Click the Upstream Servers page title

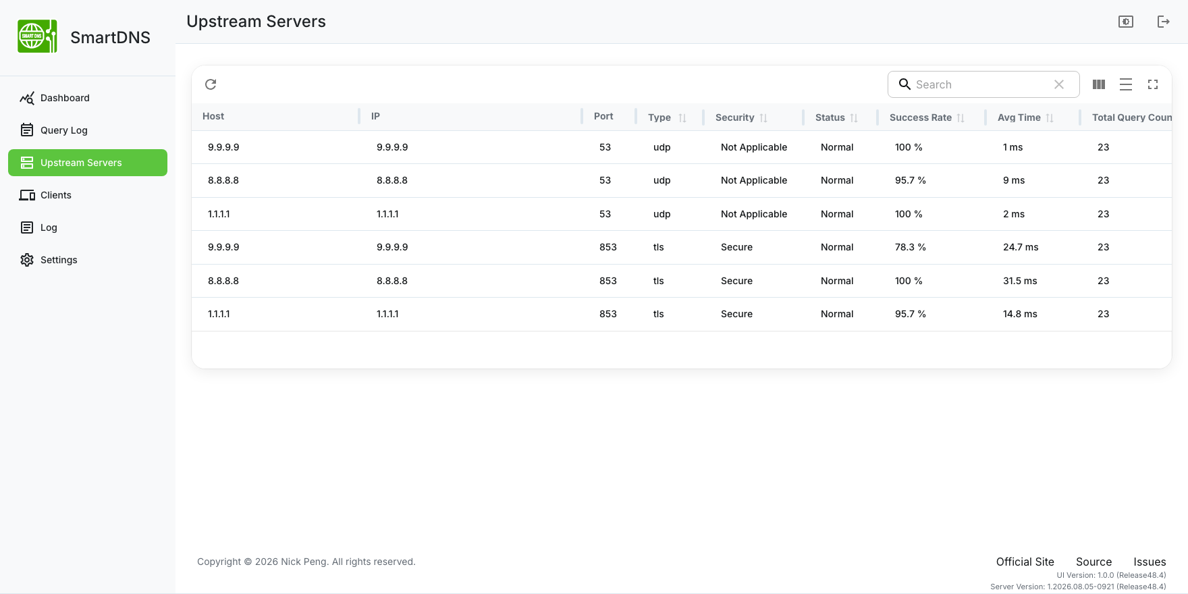point(256,22)
